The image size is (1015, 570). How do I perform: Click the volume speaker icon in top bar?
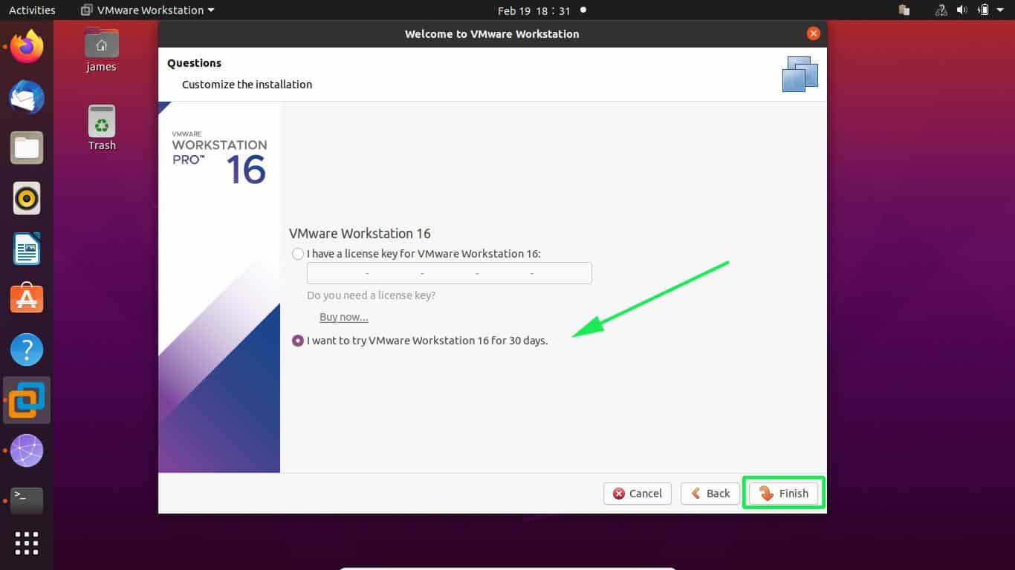click(962, 10)
